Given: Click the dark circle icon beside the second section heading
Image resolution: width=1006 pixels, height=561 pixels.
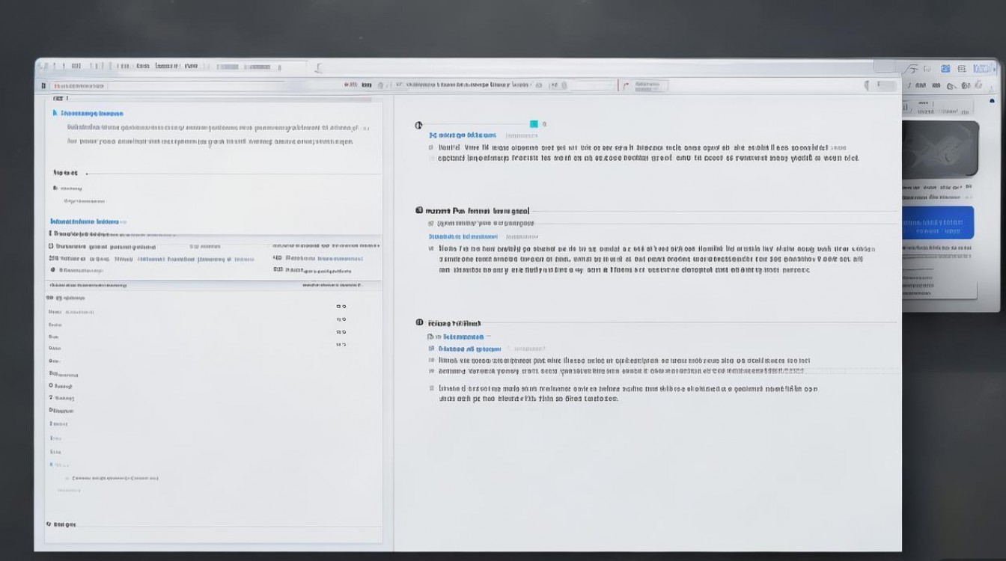Looking at the screenshot, I should [419, 211].
